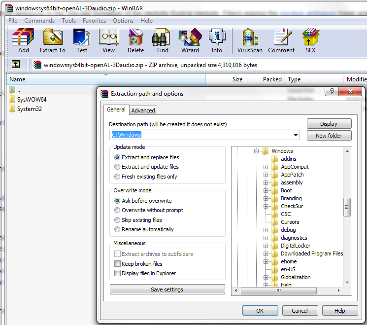Expand the DigitalLocker folder node
The width and height of the screenshot is (367, 325).
pos(266,246)
